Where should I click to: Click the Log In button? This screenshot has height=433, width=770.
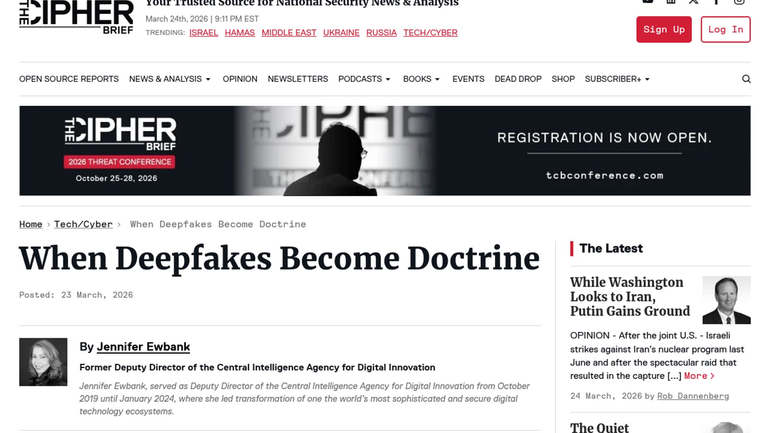[725, 29]
